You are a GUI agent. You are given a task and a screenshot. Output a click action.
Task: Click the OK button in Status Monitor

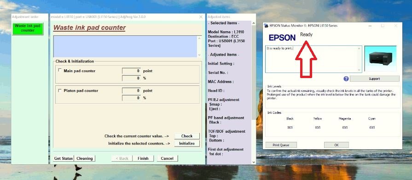pos(337,145)
